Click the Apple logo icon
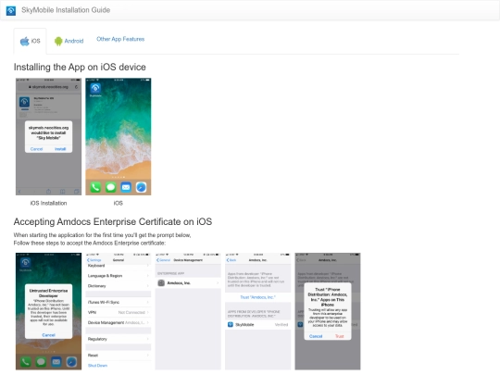This screenshot has width=500, height=375. (25, 41)
